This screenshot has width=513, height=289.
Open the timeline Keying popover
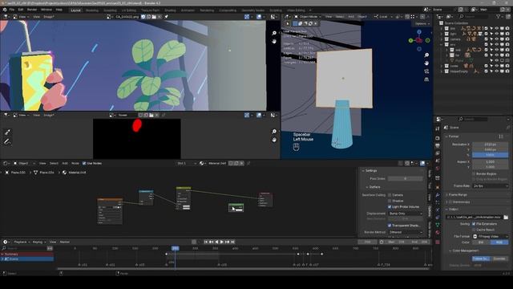coord(39,242)
